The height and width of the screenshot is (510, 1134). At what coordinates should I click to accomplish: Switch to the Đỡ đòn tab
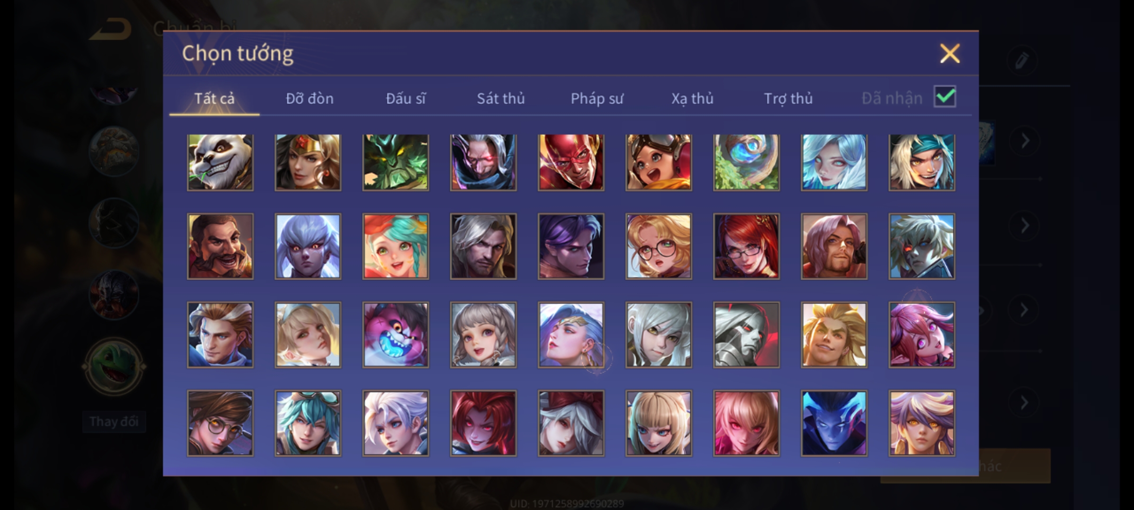[x=309, y=98]
